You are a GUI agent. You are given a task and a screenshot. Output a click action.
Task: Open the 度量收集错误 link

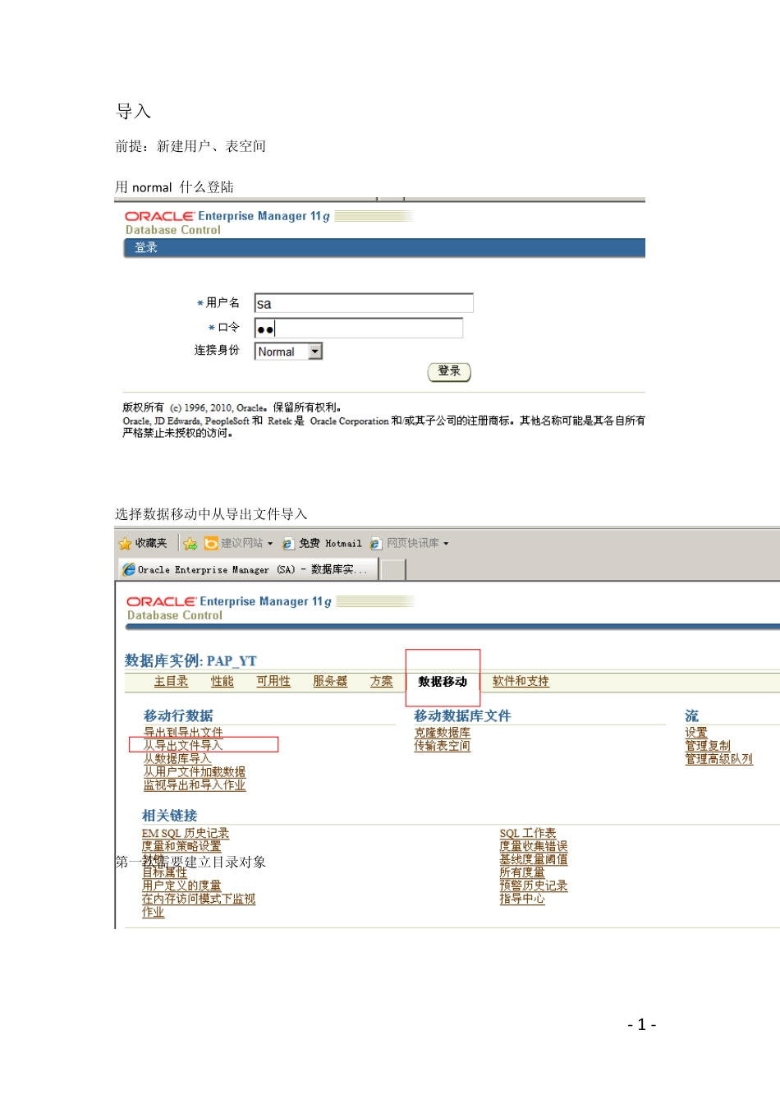click(534, 846)
